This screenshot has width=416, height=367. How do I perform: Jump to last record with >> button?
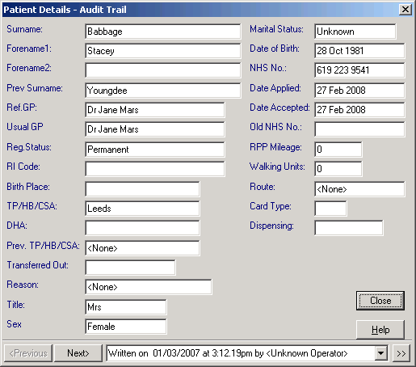point(401,353)
